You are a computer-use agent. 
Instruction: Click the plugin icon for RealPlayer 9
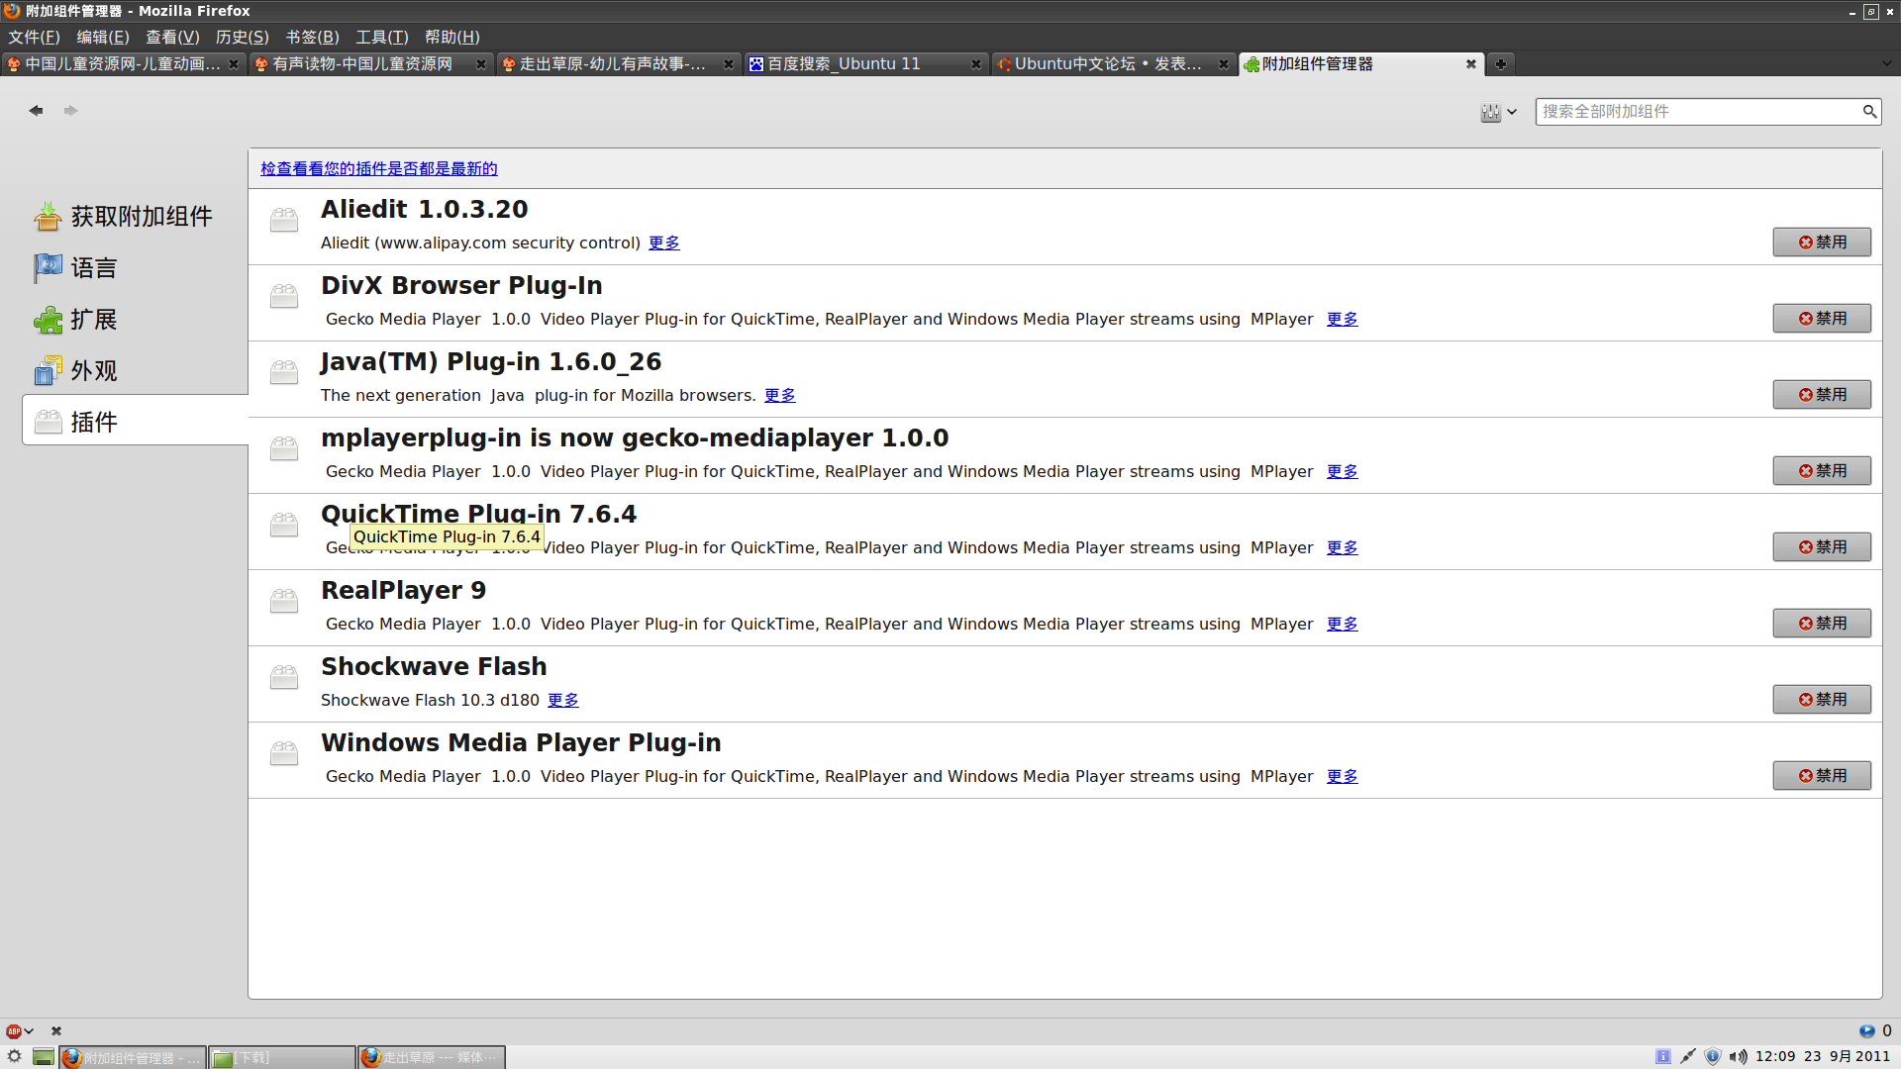coord(284,601)
